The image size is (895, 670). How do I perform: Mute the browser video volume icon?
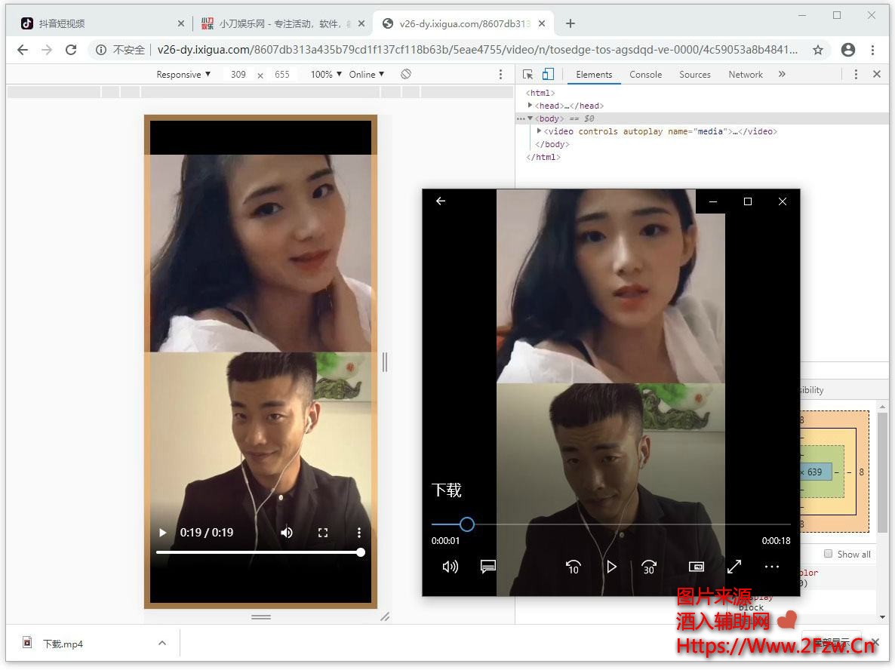click(287, 533)
